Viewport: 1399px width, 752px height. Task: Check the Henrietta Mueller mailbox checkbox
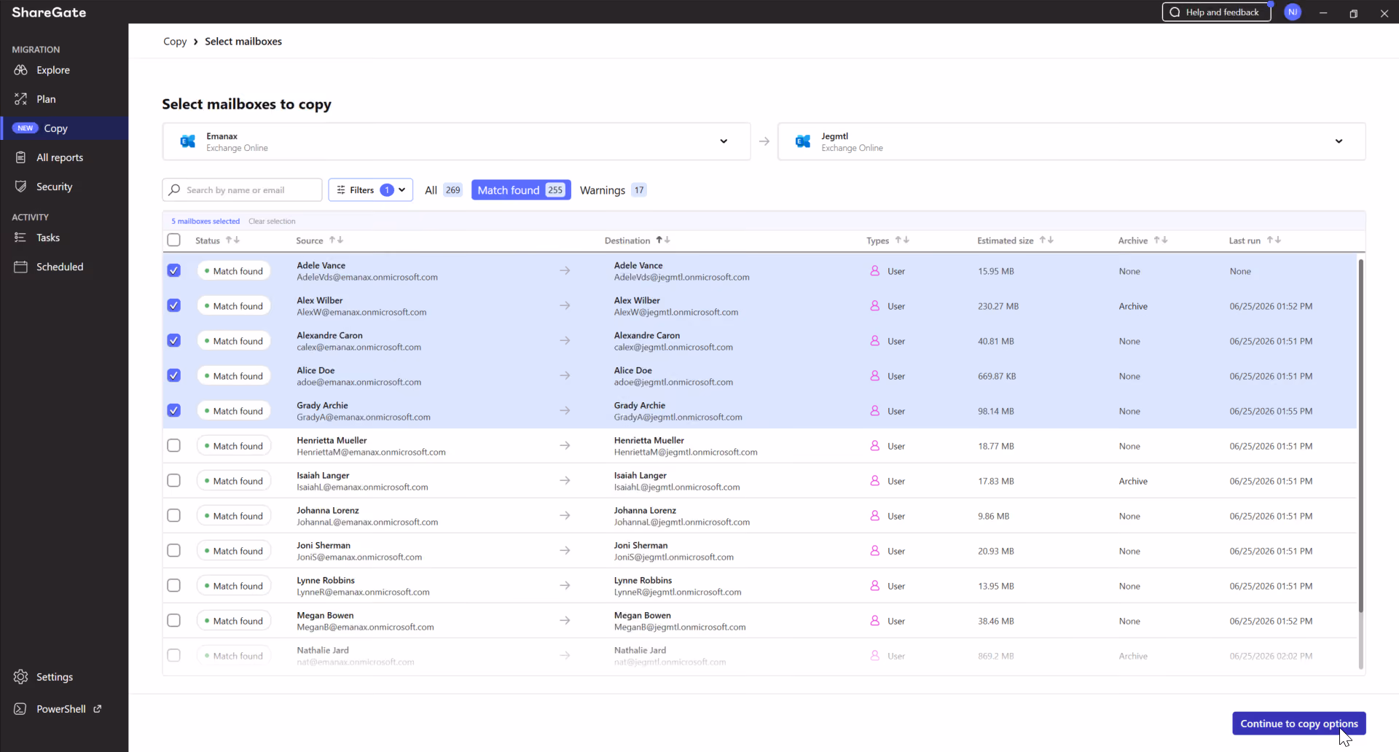coord(173,445)
